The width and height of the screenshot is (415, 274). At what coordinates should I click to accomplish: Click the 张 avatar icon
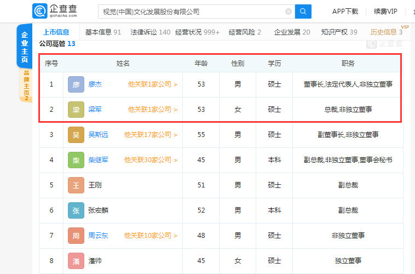tap(76, 210)
